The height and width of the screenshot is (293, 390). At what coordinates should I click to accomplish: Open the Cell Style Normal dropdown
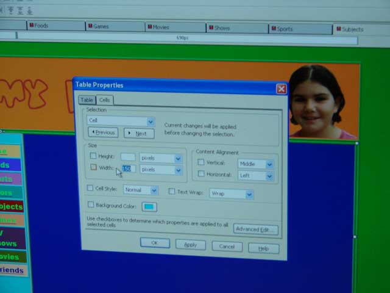(x=141, y=190)
